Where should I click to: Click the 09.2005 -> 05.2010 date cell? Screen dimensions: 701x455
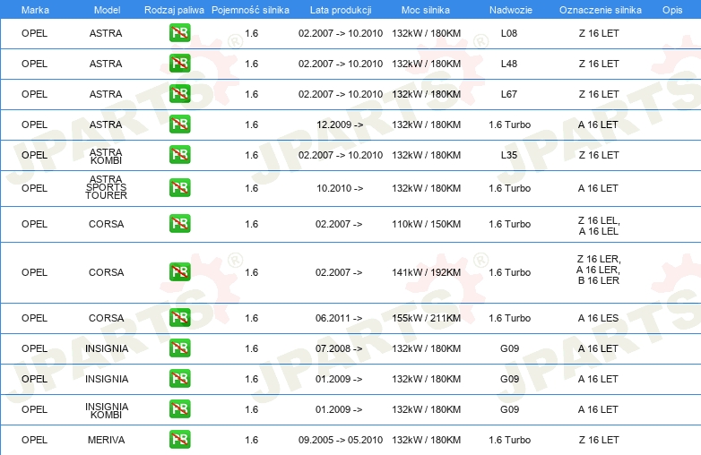pos(341,440)
